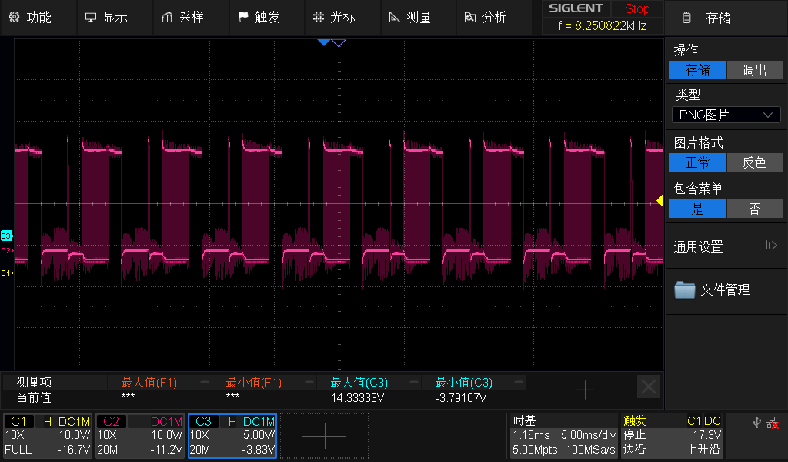Remove the 最小值(F1) measurement with minus
This screenshot has width=788, height=462.
309,382
